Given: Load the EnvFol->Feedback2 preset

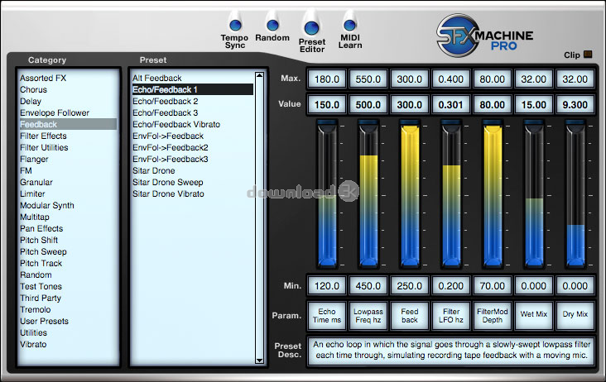Looking at the screenshot, I should (x=170, y=147).
